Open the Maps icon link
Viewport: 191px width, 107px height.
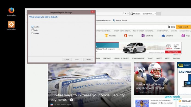tap(183, 36)
